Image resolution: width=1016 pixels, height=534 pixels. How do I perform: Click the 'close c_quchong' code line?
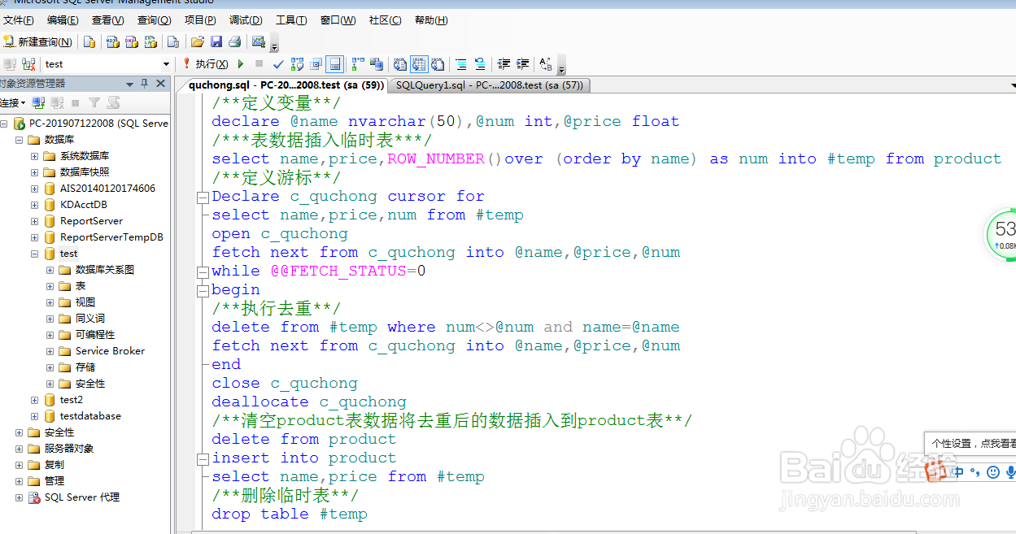click(285, 383)
